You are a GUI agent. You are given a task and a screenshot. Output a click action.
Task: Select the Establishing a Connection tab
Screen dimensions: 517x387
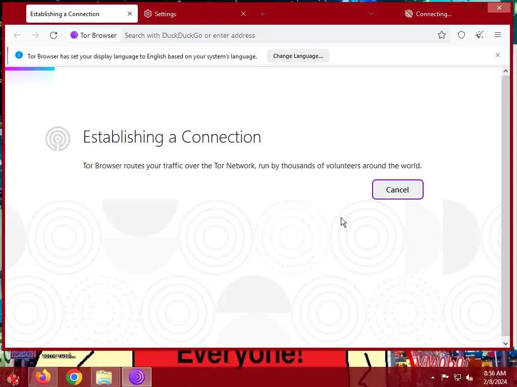click(82, 14)
